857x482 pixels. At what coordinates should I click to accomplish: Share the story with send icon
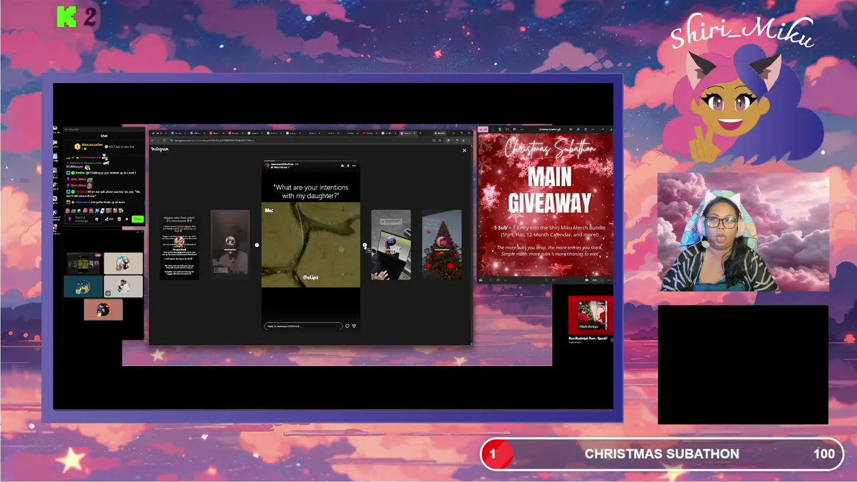[x=354, y=326]
